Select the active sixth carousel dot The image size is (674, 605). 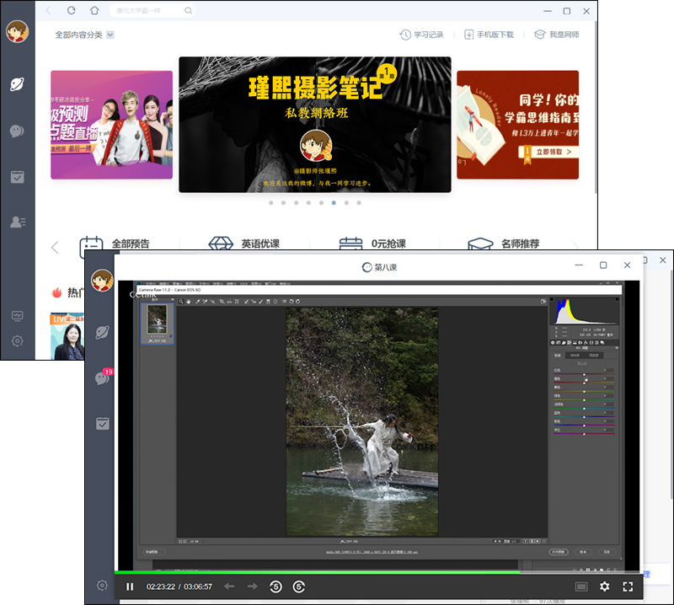tap(334, 203)
